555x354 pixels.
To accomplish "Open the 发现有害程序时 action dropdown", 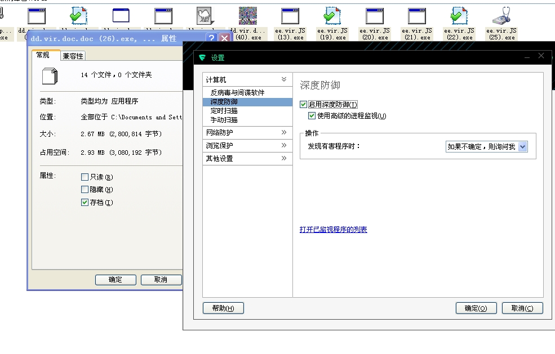I will pos(522,147).
